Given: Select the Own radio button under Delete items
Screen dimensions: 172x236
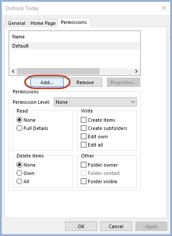Looking at the screenshot, I should pos(19,173).
